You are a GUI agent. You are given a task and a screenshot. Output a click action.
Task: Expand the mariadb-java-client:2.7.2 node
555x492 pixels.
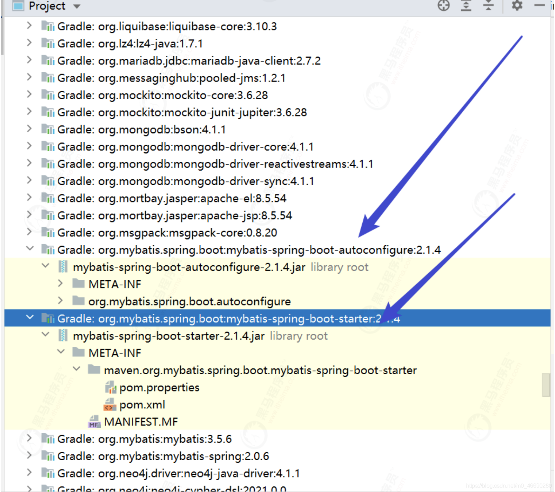(x=29, y=60)
